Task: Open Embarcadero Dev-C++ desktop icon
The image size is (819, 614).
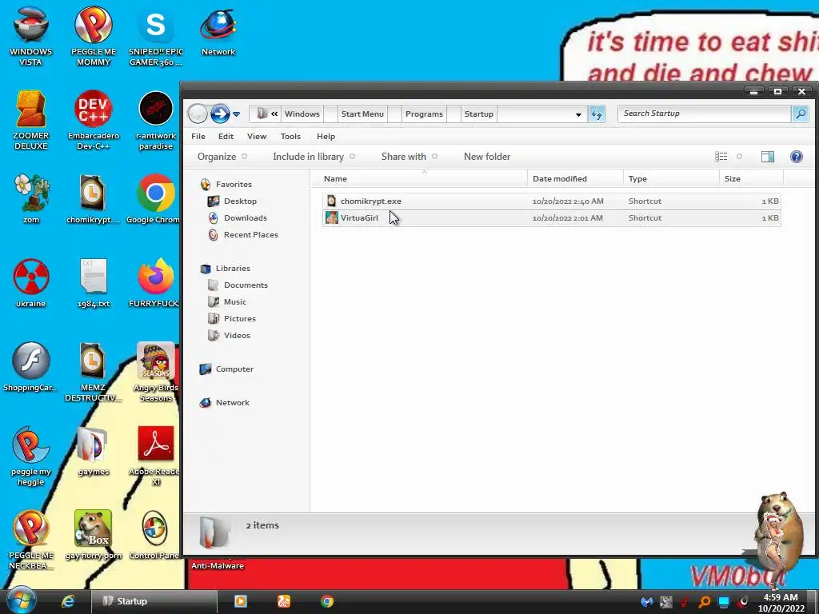Action: point(94,120)
